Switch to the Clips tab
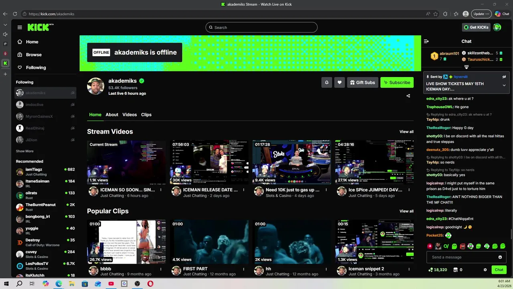Image resolution: width=513 pixels, height=289 pixels. pos(146,114)
